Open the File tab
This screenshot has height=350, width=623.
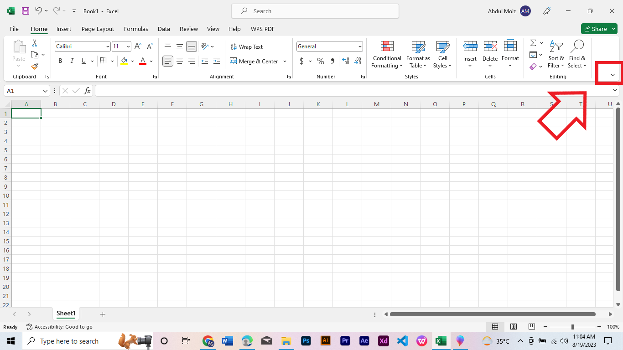14,29
